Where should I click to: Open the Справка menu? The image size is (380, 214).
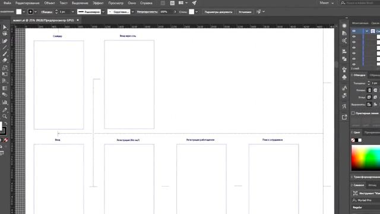coord(146,3)
